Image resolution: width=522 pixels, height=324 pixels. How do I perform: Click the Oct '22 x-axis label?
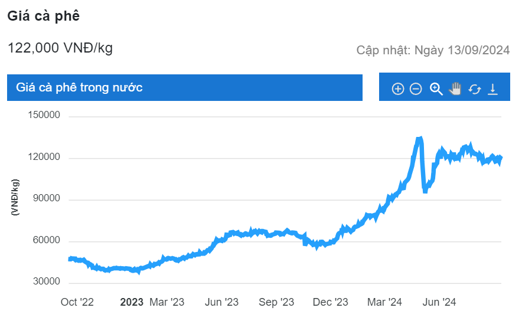pyautogui.click(x=77, y=302)
